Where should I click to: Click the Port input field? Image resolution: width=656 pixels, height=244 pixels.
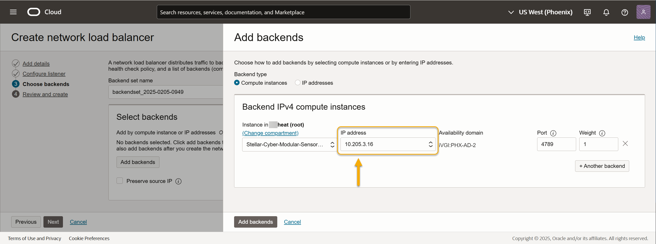click(x=556, y=144)
